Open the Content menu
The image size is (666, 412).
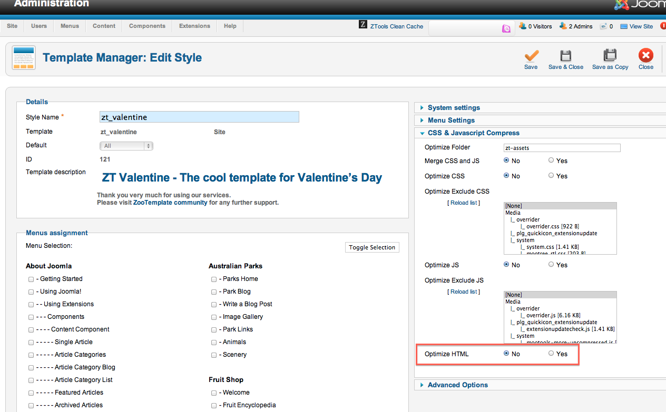[x=104, y=26]
